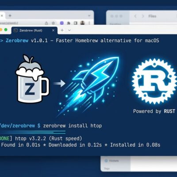Click the yellow minimize button of terminal
The image size is (177, 177).
point(1,30)
